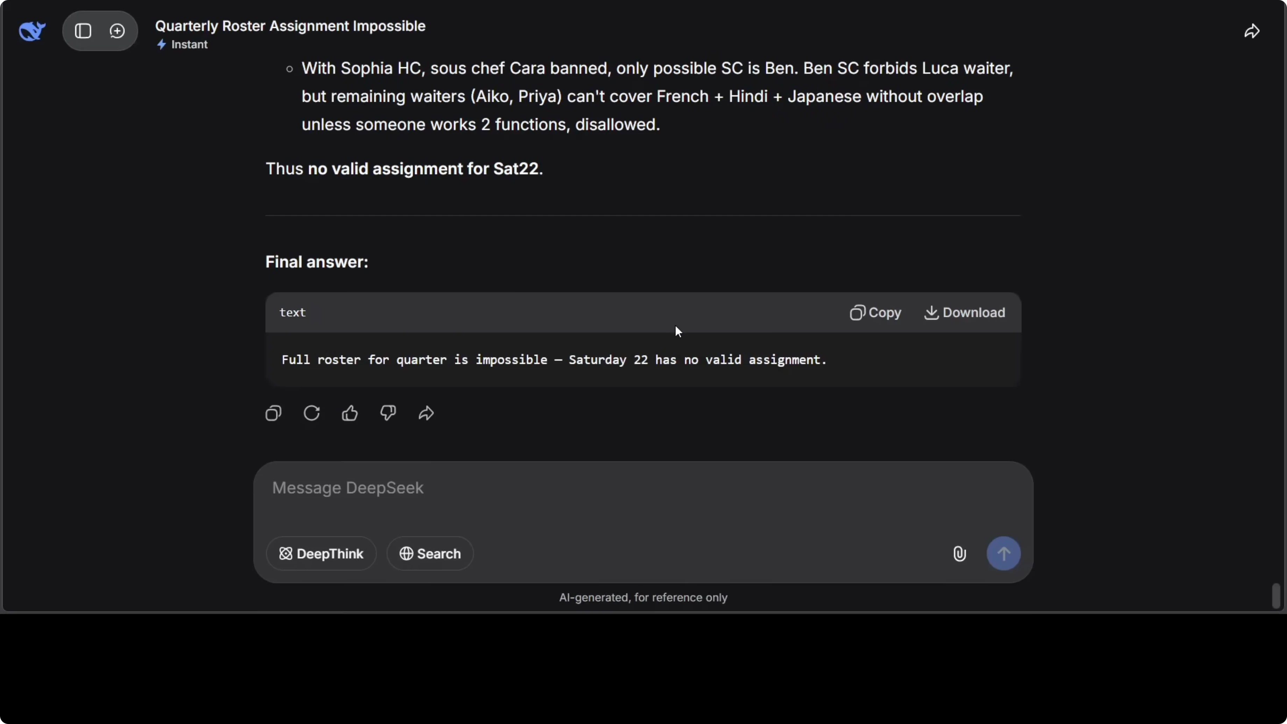
Task: Click the DeepSeek whale logo
Action: coord(32,31)
